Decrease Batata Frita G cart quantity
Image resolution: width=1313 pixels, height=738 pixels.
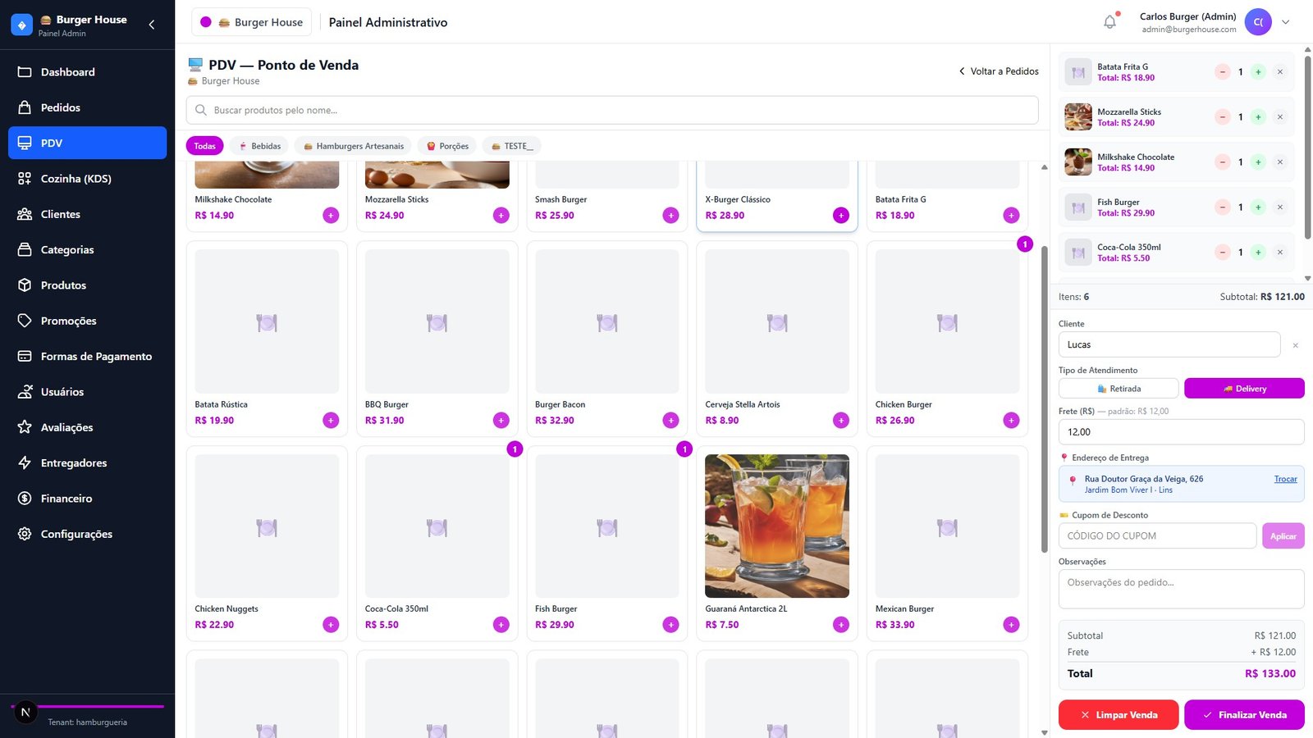(x=1223, y=72)
